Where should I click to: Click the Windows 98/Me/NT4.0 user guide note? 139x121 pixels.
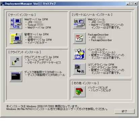pos(57,109)
